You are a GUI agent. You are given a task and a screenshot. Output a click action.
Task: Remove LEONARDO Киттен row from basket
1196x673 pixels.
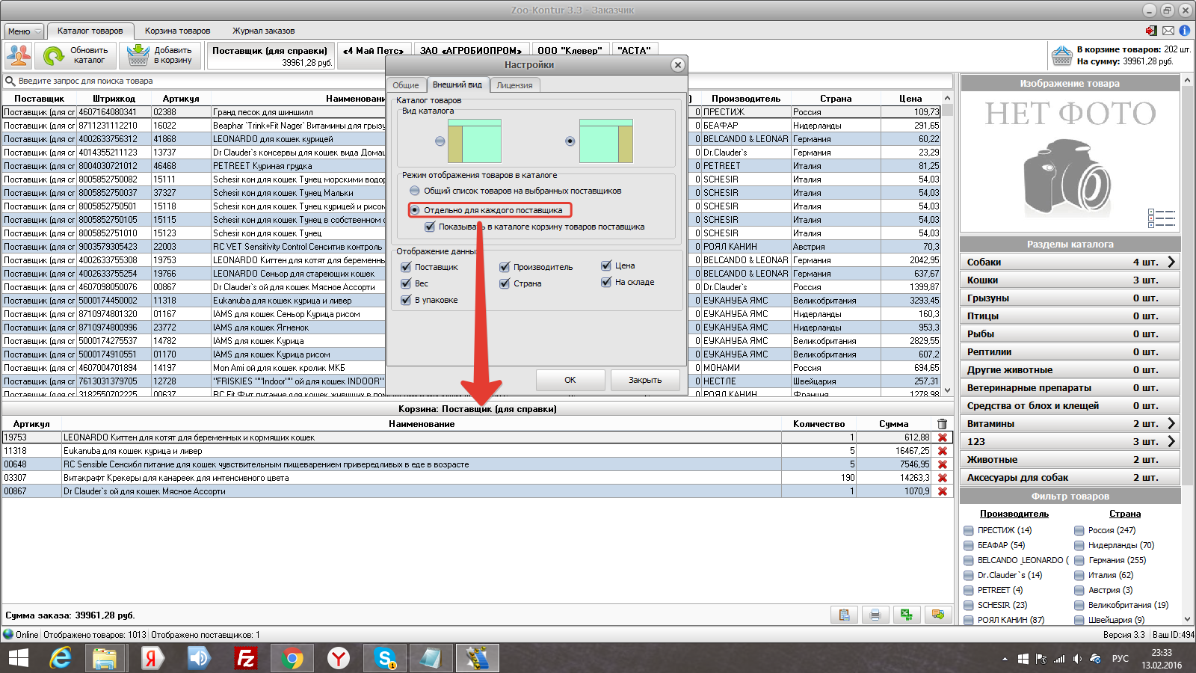tap(943, 437)
